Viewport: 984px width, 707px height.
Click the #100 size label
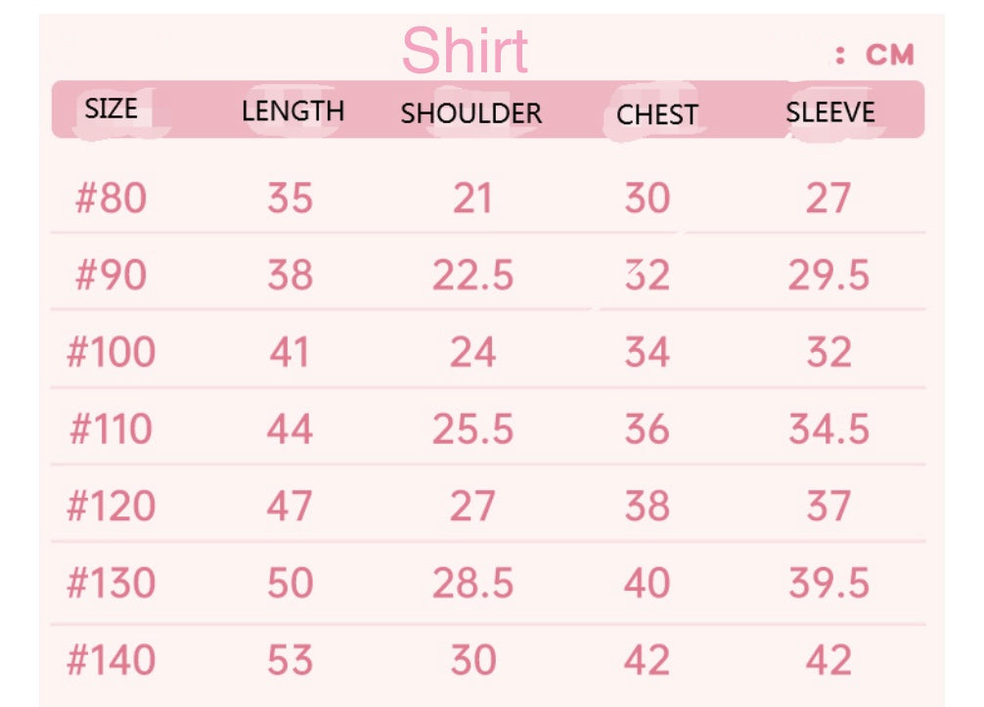(111, 352)
